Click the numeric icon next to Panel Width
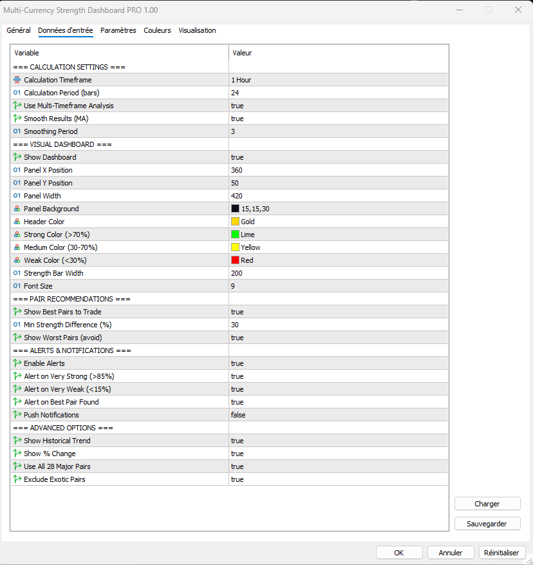The width and height of the screenshot is (533, 565). 16,195
